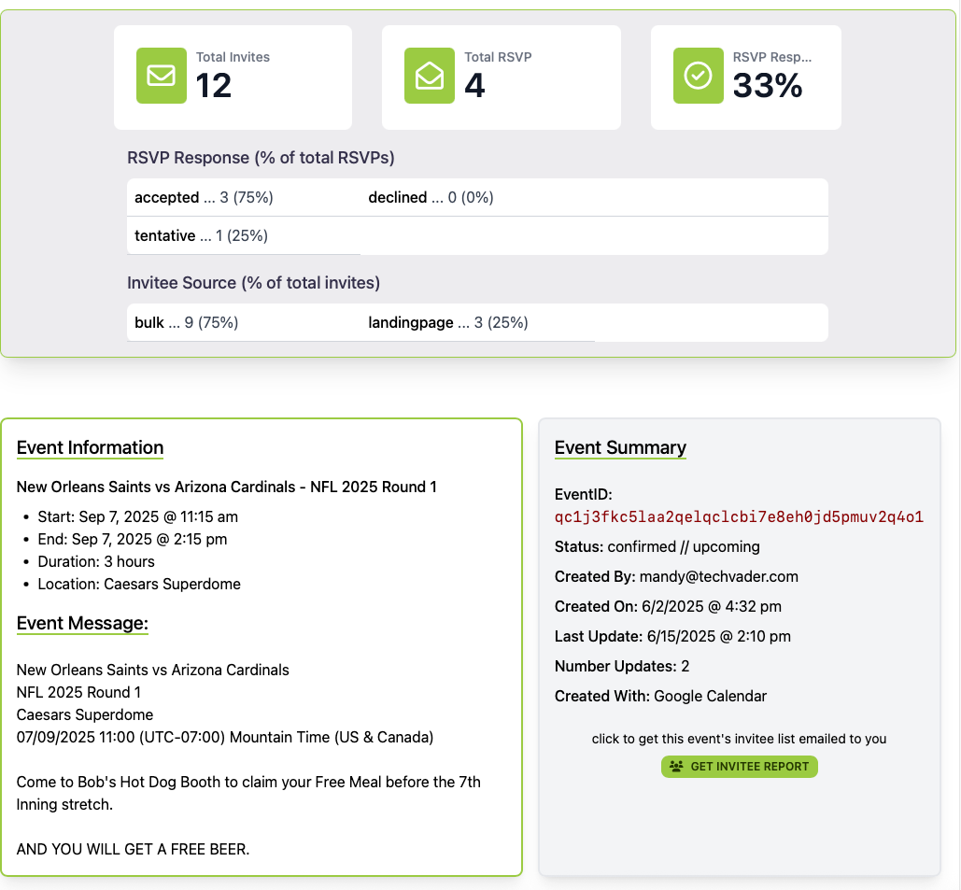The image size is (961, 890).
Task: Click the Event Information heading
Action: tap(90, 447)
